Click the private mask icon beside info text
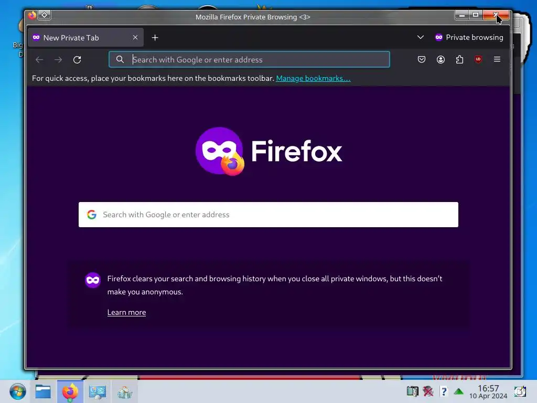Viewport: 537px width, 403px height. click(x=93, y=280)
